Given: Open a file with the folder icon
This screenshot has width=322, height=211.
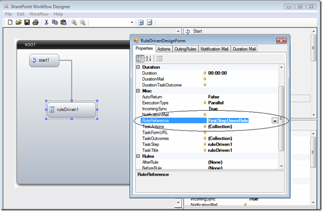Looking at the screenshot, I should (x=18, y=22).
